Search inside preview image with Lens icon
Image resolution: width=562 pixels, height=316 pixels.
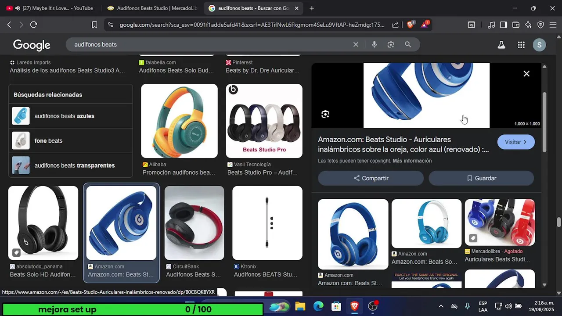[x=325, y=114]
